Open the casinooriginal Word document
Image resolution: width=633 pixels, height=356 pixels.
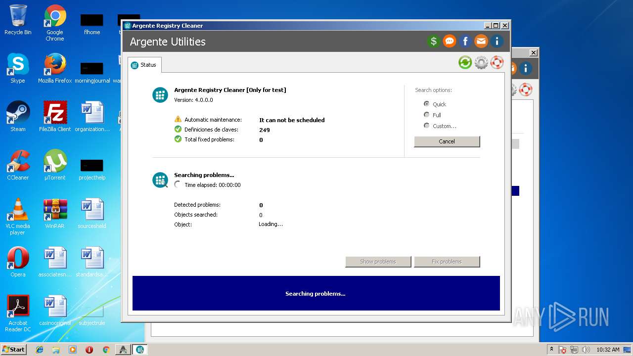[55, 311]
